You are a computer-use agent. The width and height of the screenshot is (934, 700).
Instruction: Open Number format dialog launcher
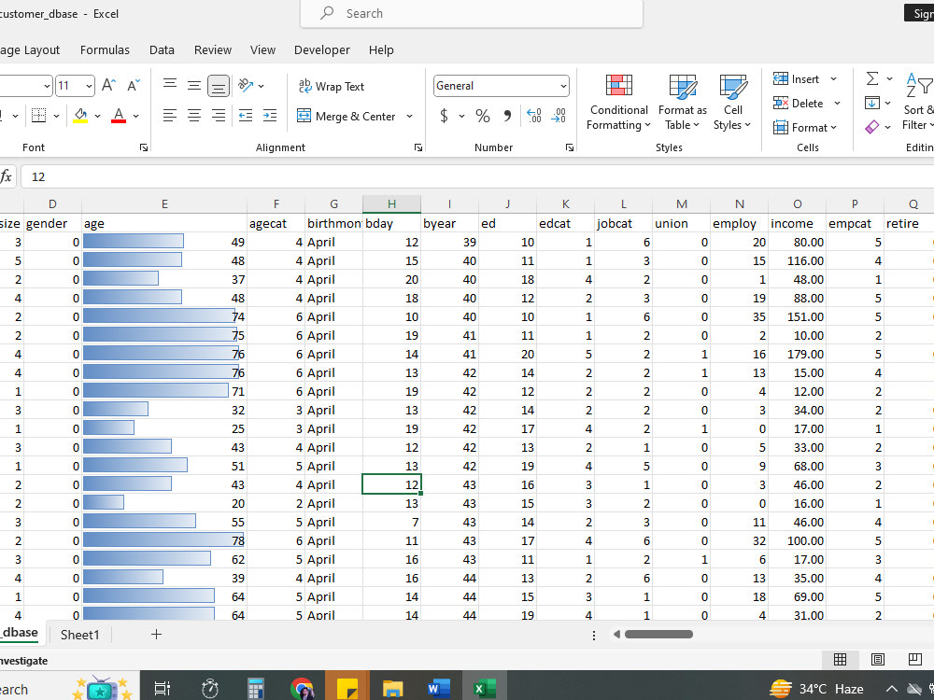570,147
